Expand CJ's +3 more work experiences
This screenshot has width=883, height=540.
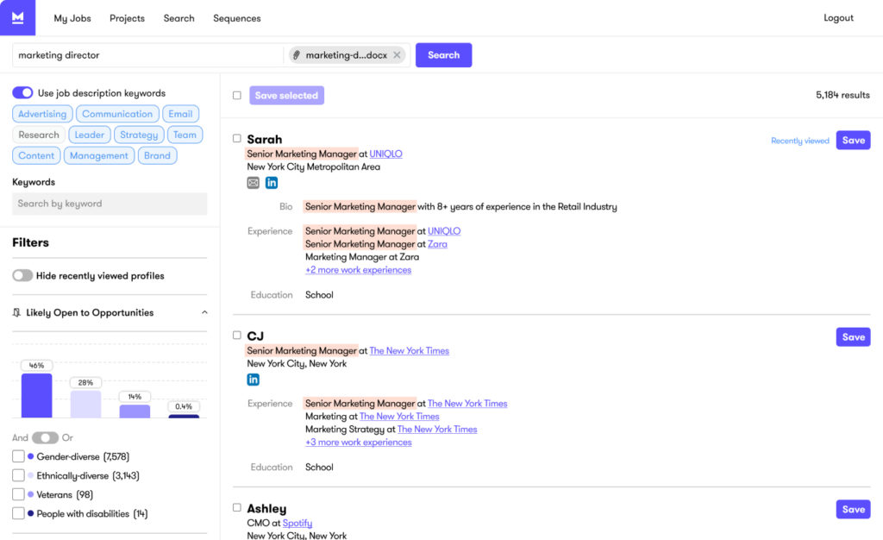358,442
